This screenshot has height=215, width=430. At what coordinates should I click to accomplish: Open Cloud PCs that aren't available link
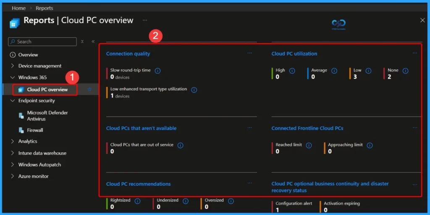click(x=141, y=128)
